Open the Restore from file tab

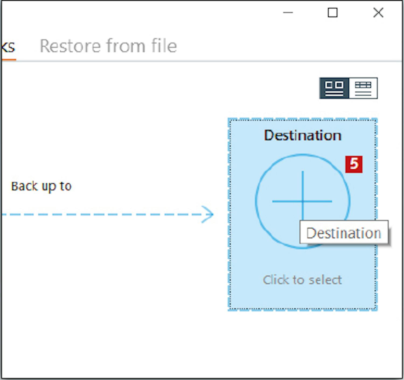coord(108,46)
